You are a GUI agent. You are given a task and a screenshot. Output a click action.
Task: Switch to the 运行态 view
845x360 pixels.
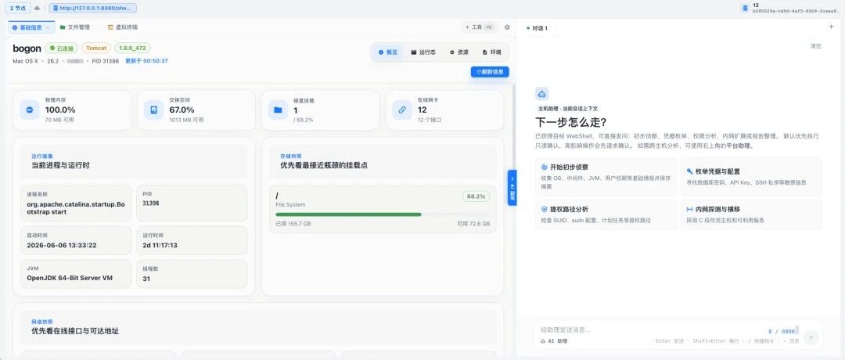point(423,52)
